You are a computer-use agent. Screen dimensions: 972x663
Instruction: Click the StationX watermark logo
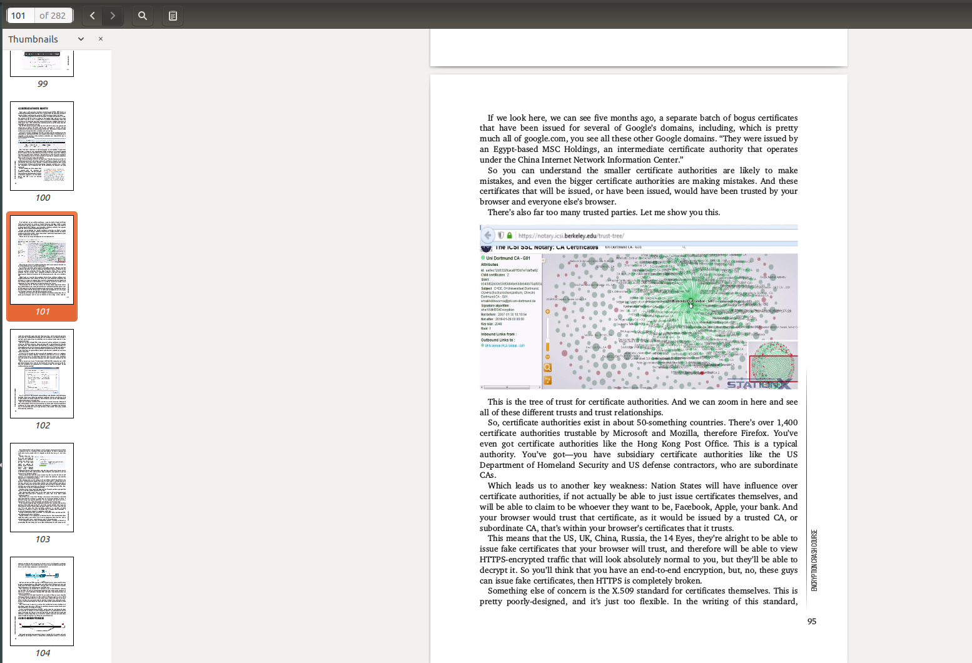click(758, 383)
